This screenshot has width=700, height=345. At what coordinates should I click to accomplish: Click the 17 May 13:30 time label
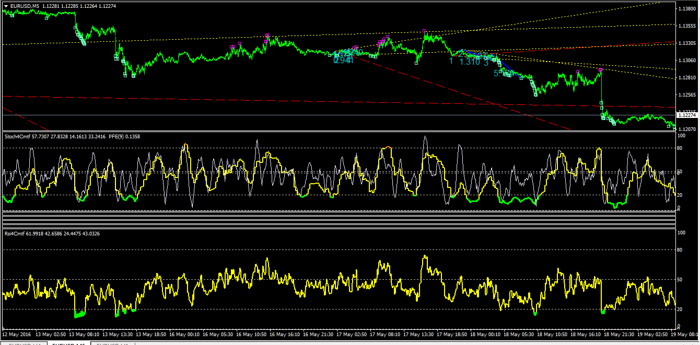419,334
